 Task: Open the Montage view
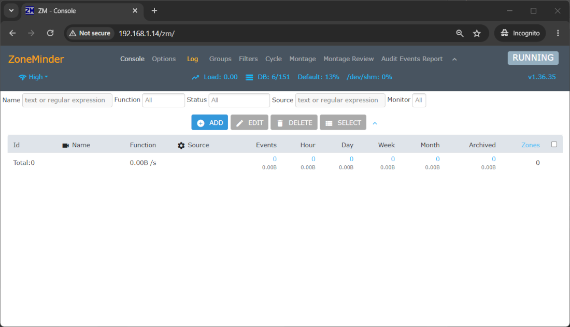(303, 59)
